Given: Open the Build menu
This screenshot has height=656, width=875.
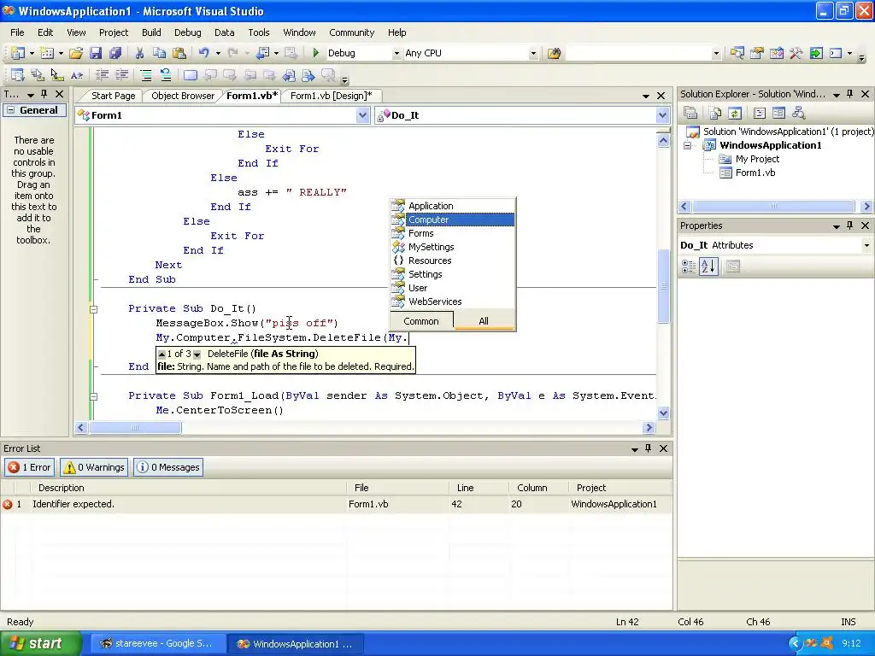Looking at the screenshot, I should click(x=151, y=32).
